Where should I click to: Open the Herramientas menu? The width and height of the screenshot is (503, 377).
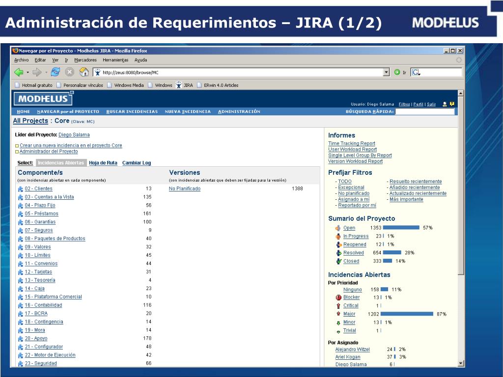115,60
